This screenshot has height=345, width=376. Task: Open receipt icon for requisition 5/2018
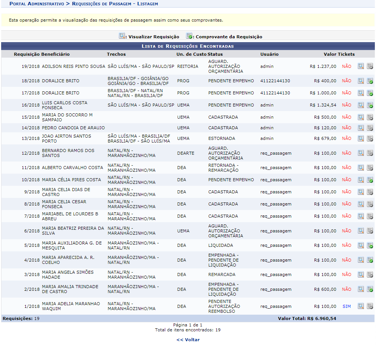[x=370, y=245]
